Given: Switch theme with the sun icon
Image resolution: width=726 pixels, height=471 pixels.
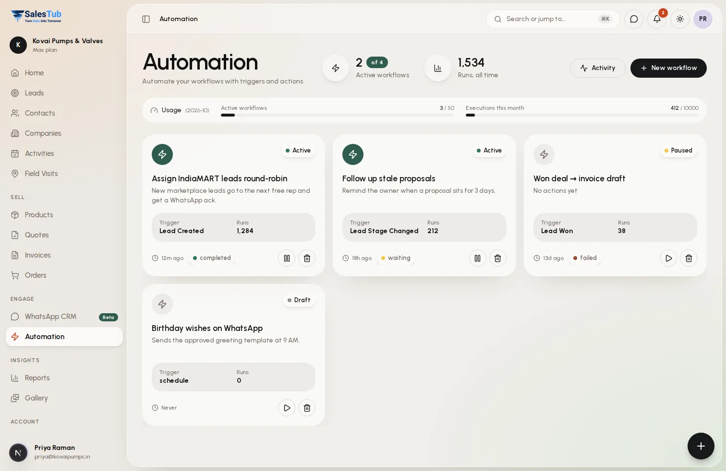Looking at the screenshot, I should tap(680, 19).
